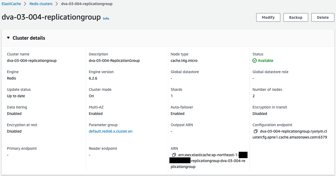Click the breadcrumb chevron after ElastiCache
336x176 pixels.
[25, 4]
